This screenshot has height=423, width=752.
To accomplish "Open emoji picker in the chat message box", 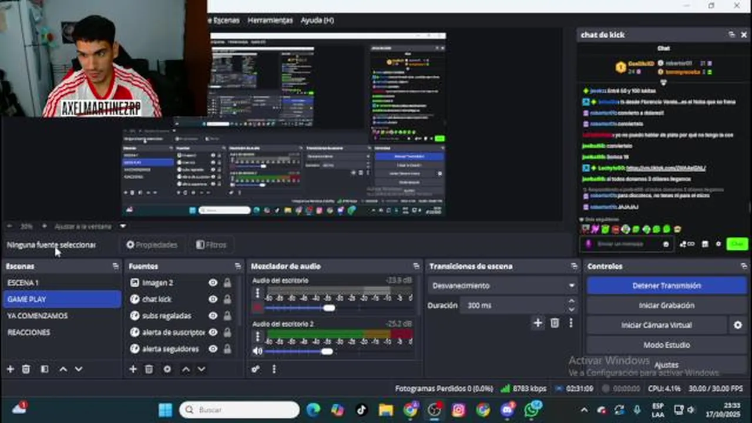I will click(x=666, y=244).
